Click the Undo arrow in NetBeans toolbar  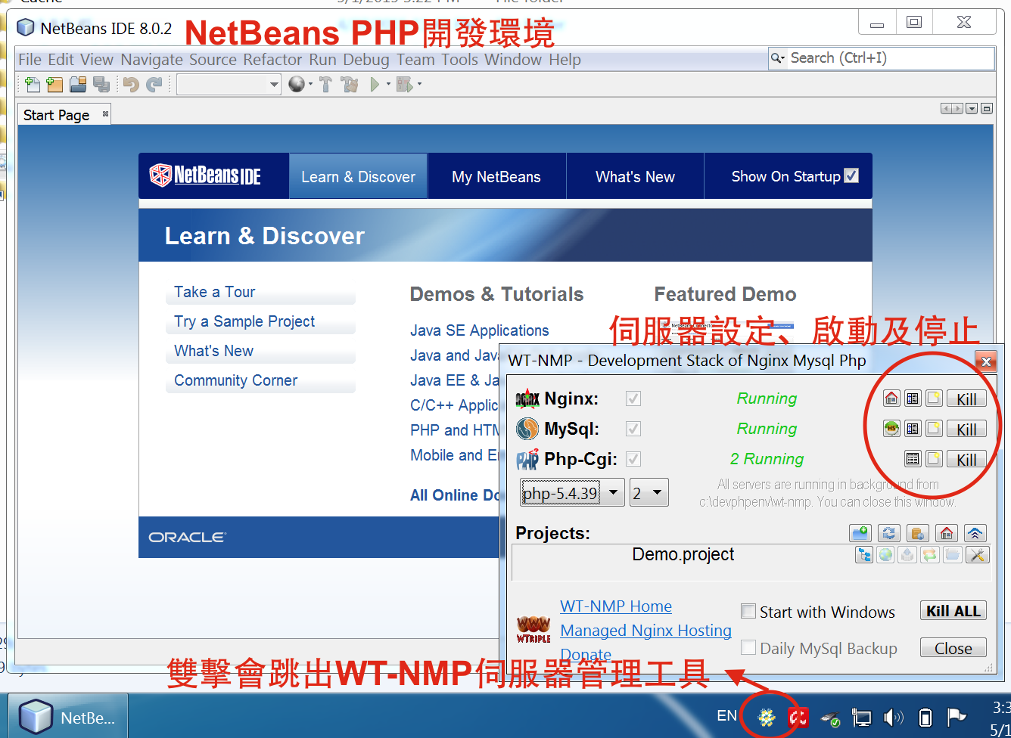(131, 85)
